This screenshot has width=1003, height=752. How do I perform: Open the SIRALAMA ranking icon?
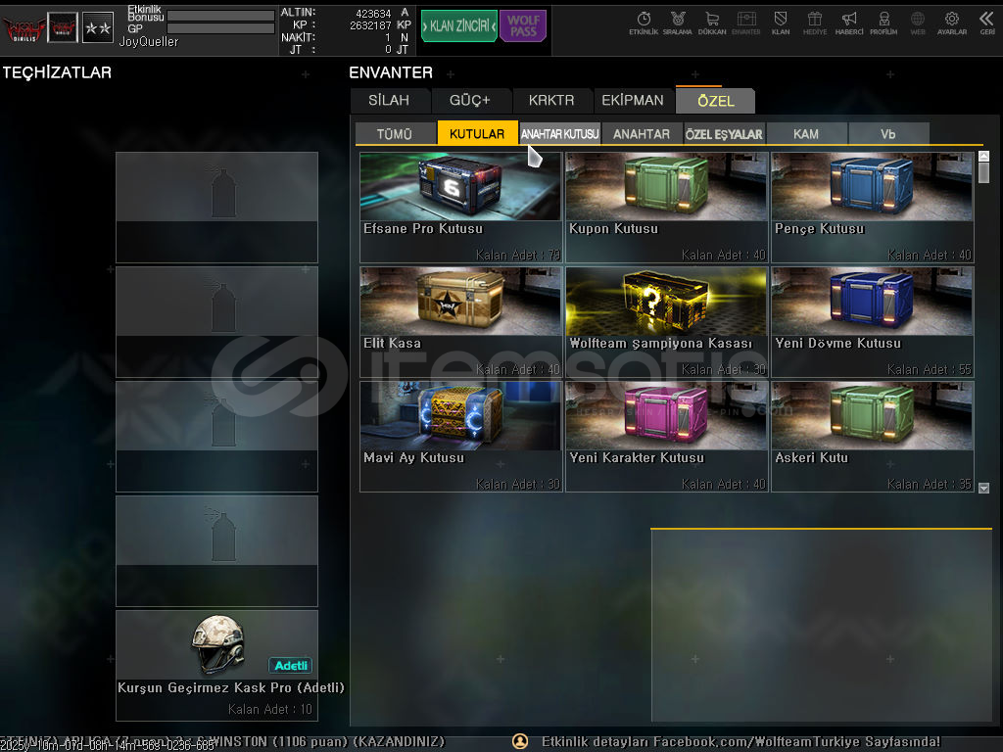pyautogui.click(x=678, y=23)
